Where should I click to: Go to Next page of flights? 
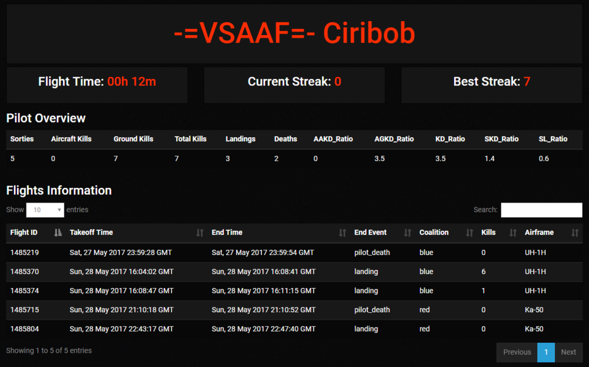click(568, 352)
